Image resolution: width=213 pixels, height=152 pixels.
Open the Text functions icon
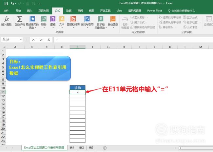(62, 19)
